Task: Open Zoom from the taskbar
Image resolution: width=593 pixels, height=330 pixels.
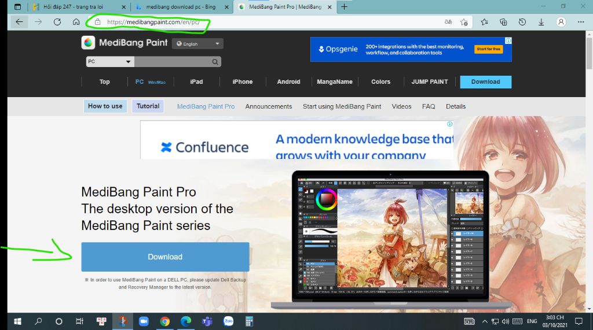Action: click(144, 321)
